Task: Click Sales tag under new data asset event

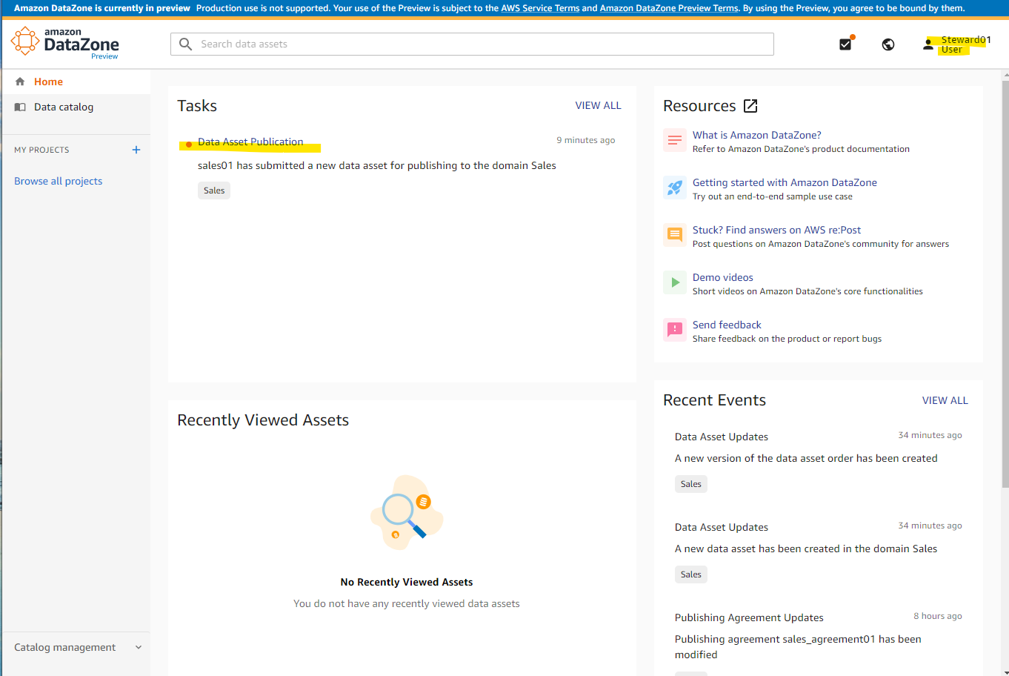Action: [691, 574]
